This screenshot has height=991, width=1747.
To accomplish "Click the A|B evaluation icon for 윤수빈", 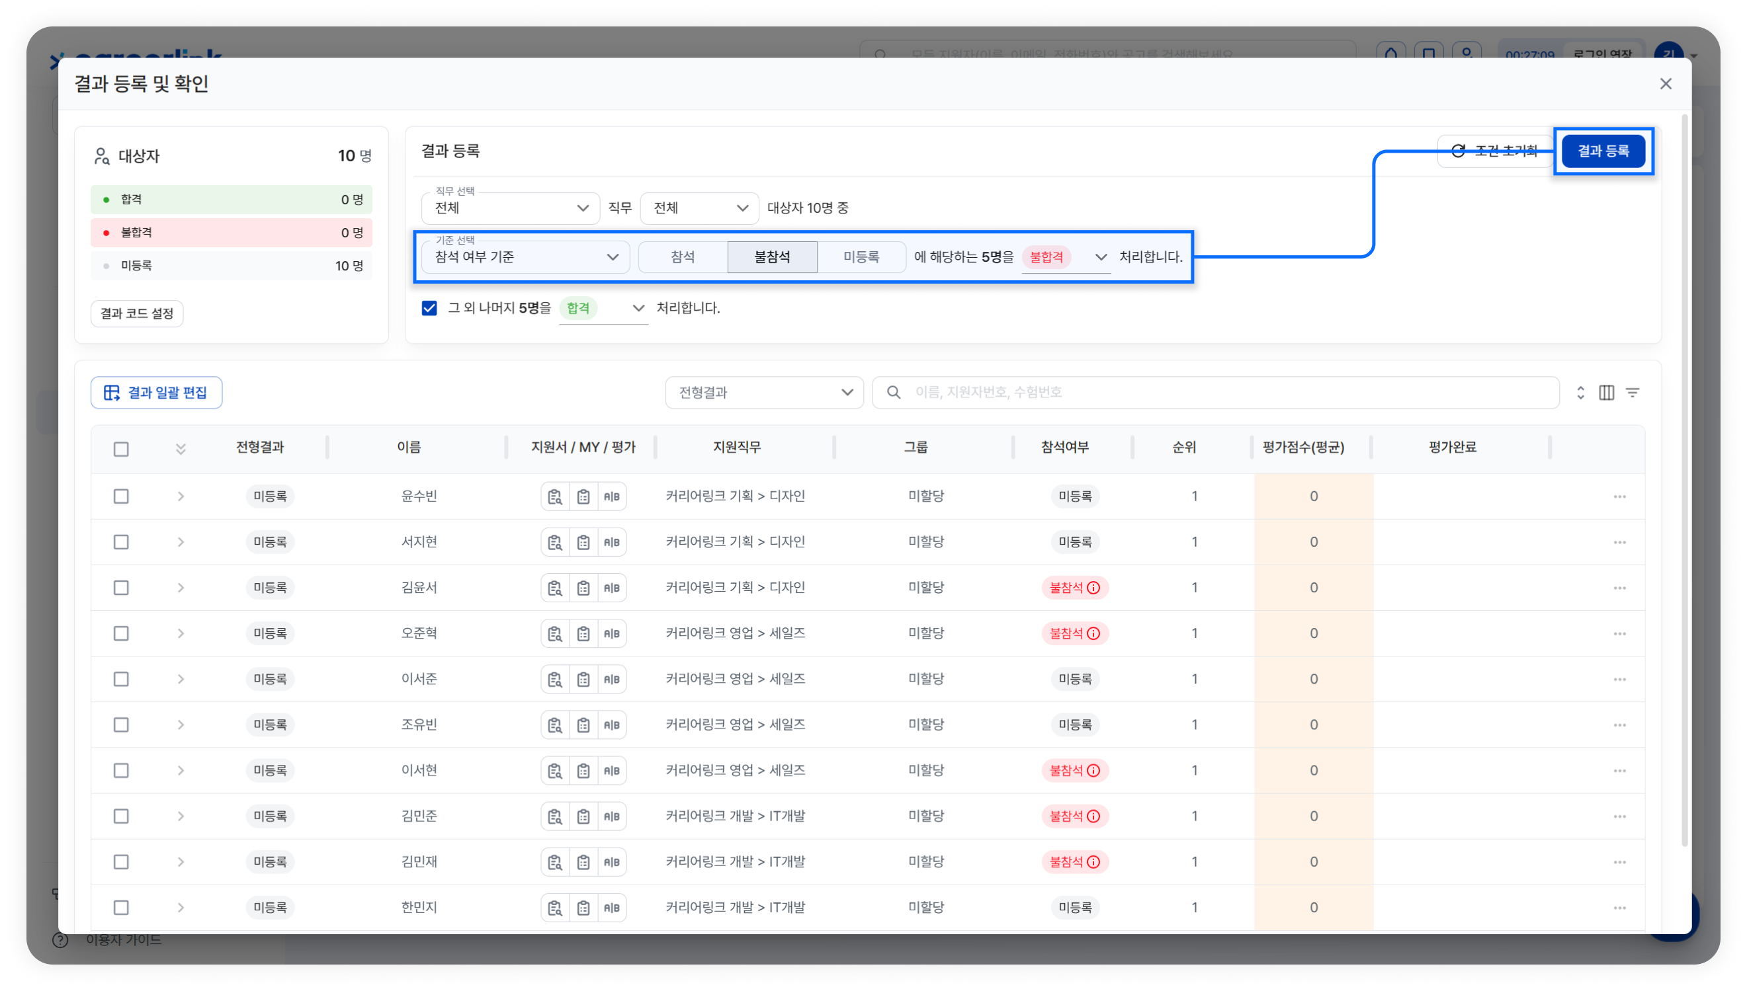I will tap(611, 496).
